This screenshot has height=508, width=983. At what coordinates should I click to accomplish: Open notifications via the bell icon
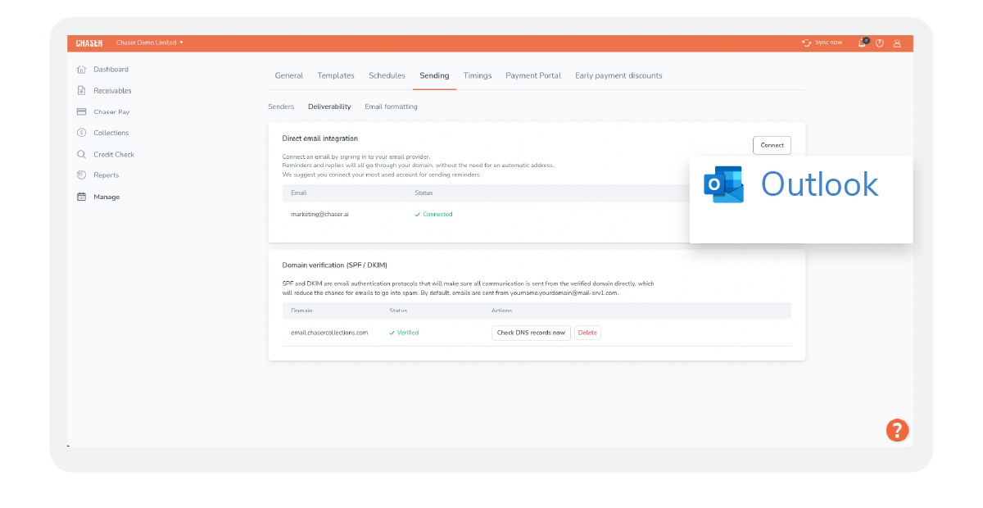pyautogui.click(x=862, y=43)
